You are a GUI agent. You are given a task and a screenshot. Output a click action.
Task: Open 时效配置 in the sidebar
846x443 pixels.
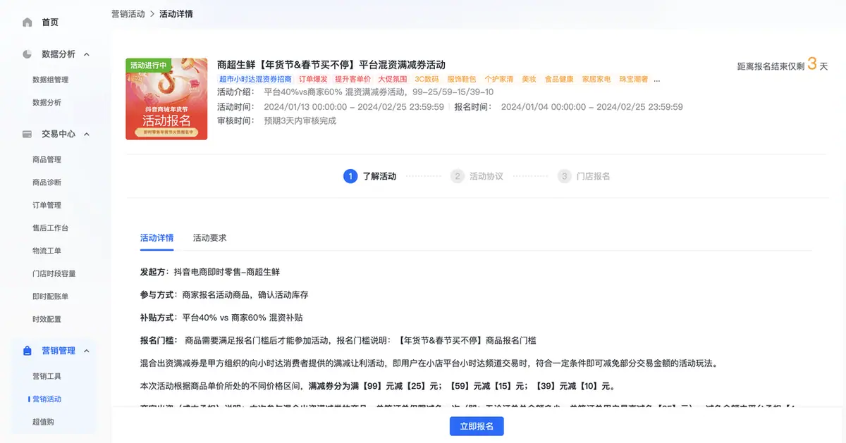(47, 319)
